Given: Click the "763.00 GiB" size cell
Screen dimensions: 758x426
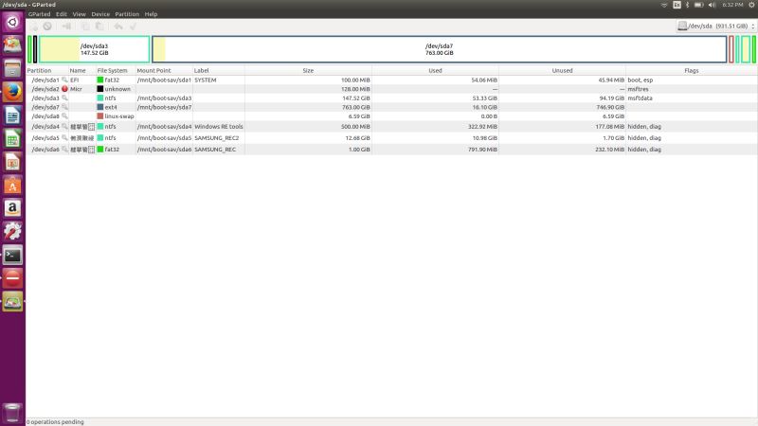Looking at the screenshot, I should [356, 107].
